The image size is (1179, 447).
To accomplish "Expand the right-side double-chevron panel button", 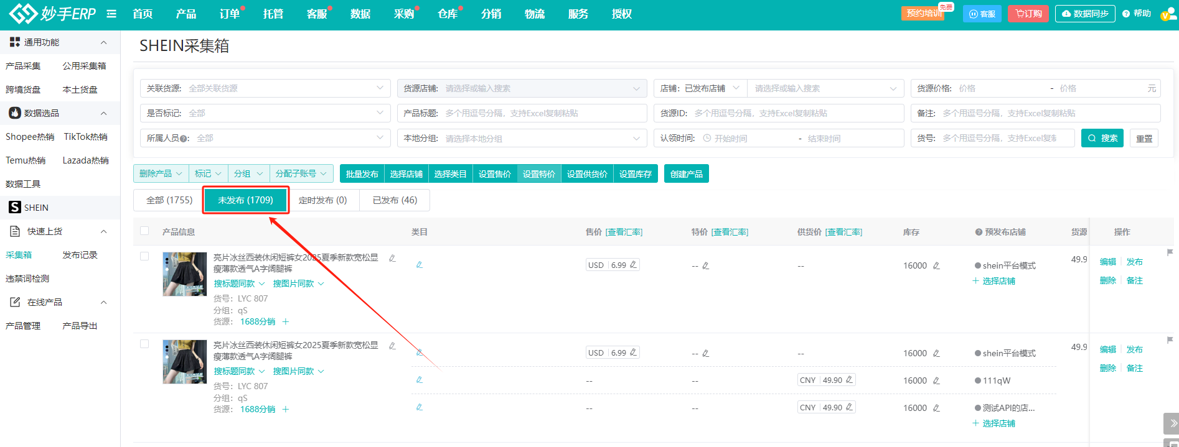I will [1171, 423].
